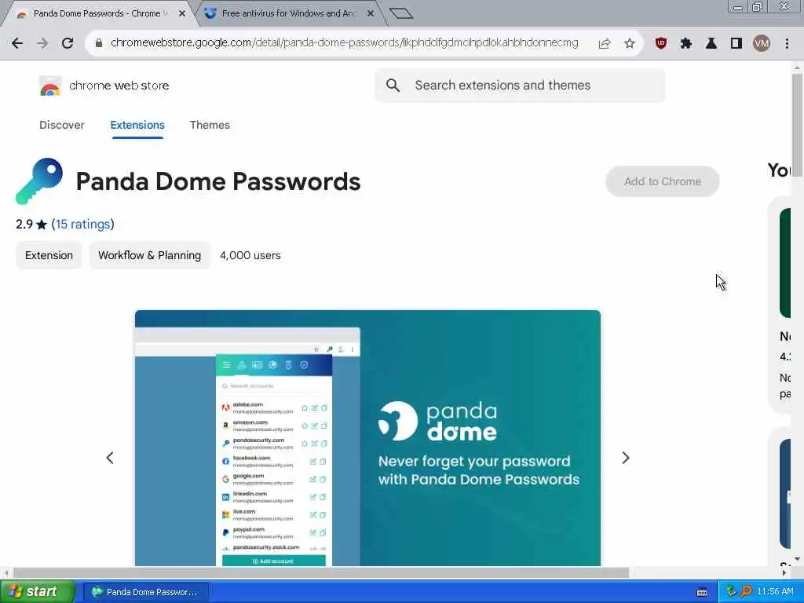Open the VM profile avatar
Image resolution: width=804 pixels, height=603 pixels.
tap(762, 44)
